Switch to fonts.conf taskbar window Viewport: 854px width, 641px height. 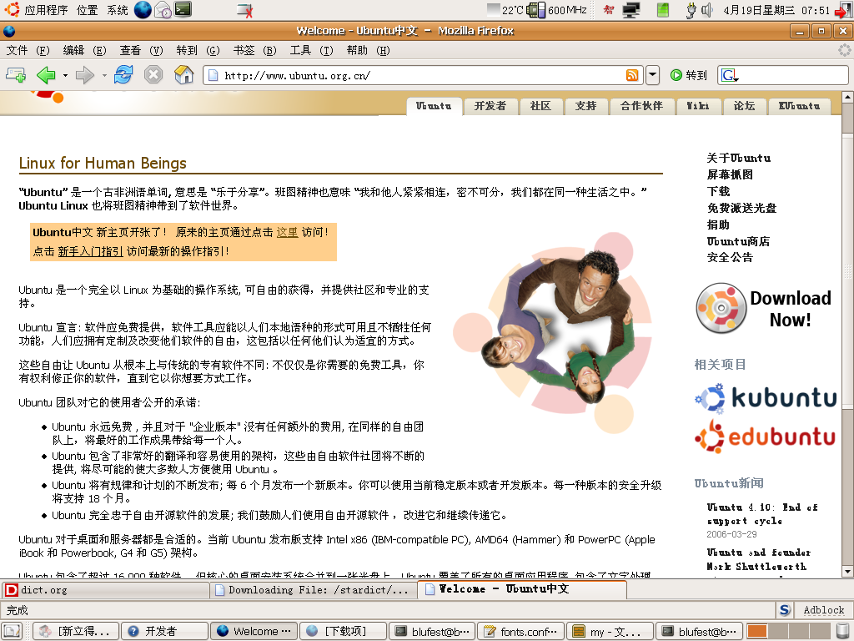521,631
